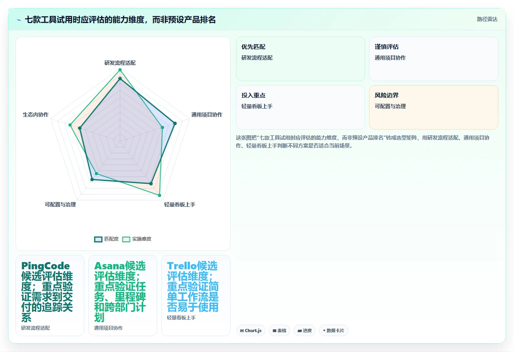Click the dark 匹配度 point near 可配置与治理
The image size is (514, 352).
coord(92,180)
